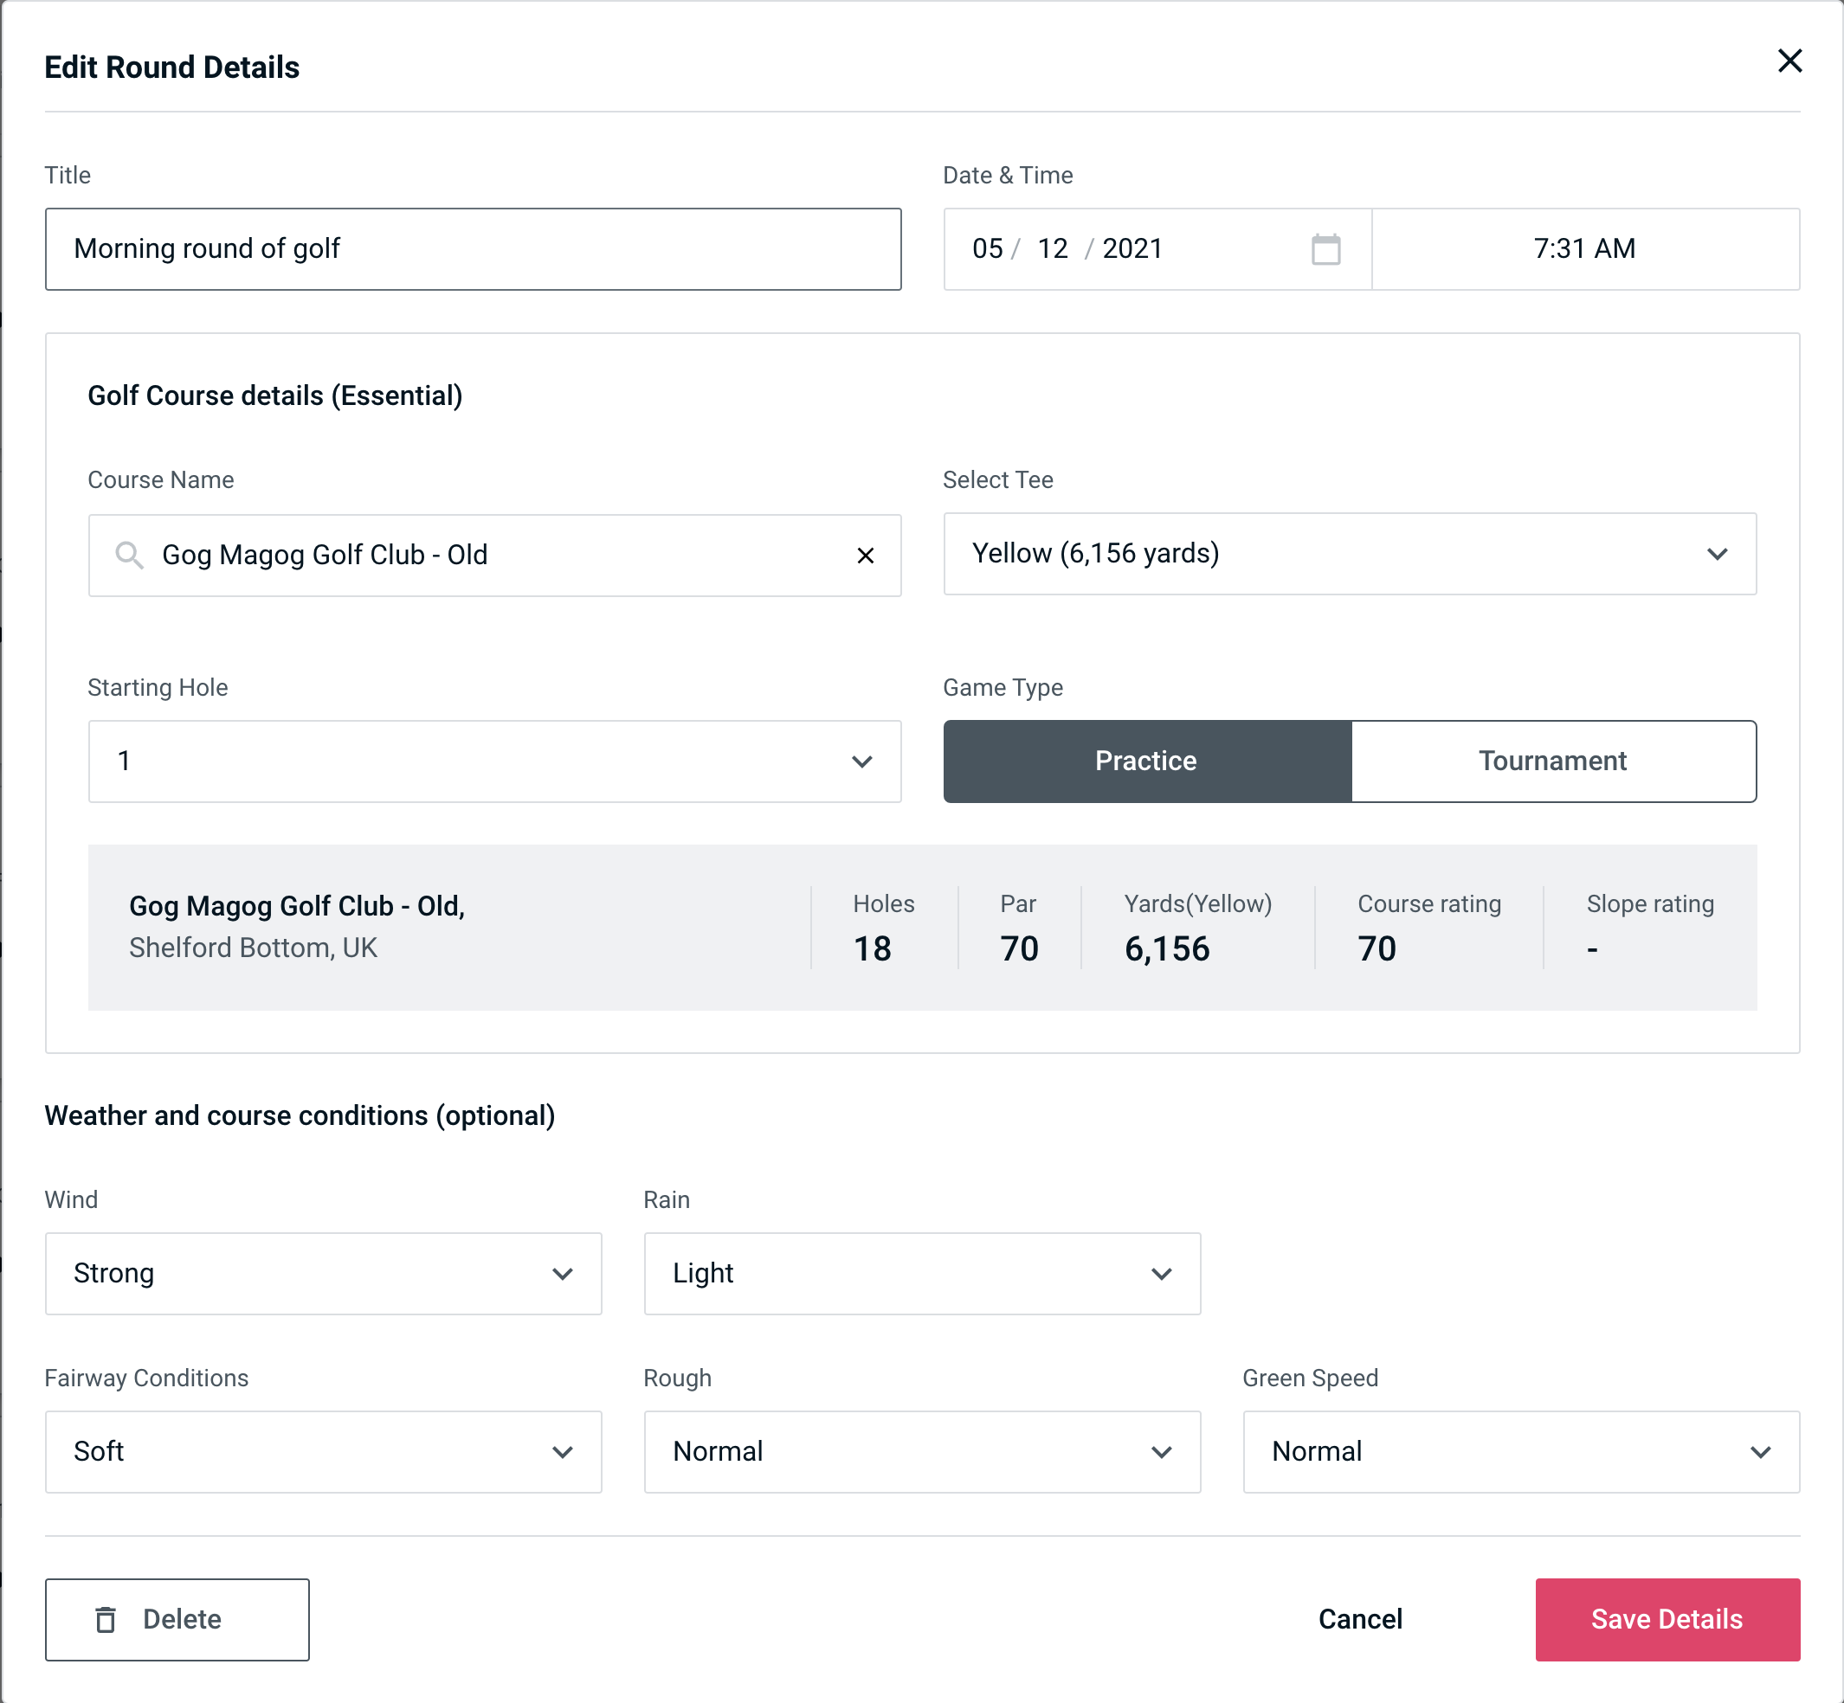
Task: Select the Yellow tee option
Action: (1350, 554)
